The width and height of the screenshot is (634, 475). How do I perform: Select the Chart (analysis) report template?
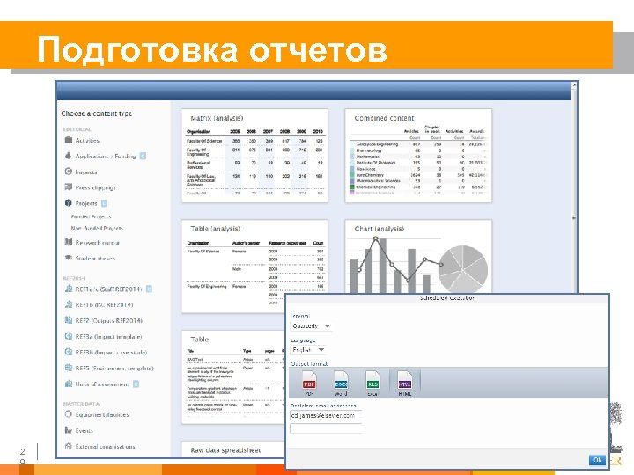coord(418,257)
